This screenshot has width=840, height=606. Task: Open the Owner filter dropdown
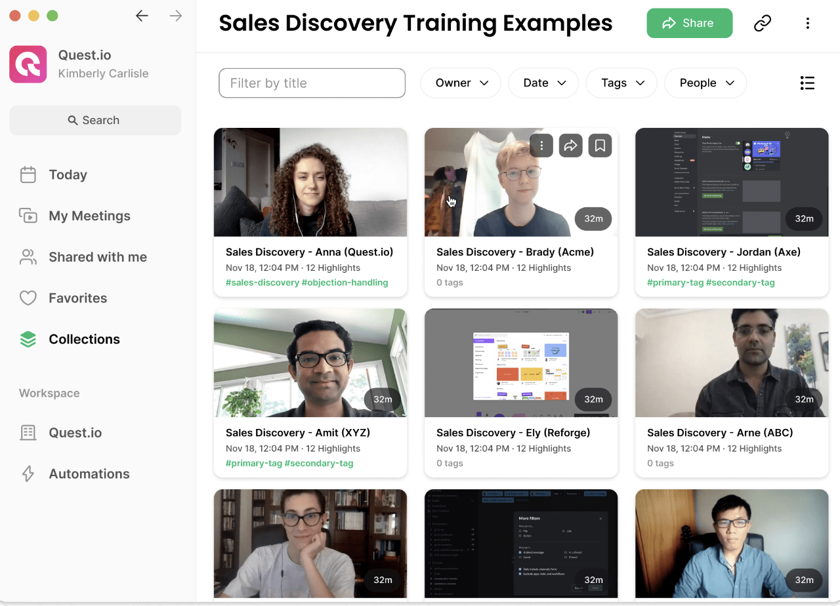click(x=460, y=83)
